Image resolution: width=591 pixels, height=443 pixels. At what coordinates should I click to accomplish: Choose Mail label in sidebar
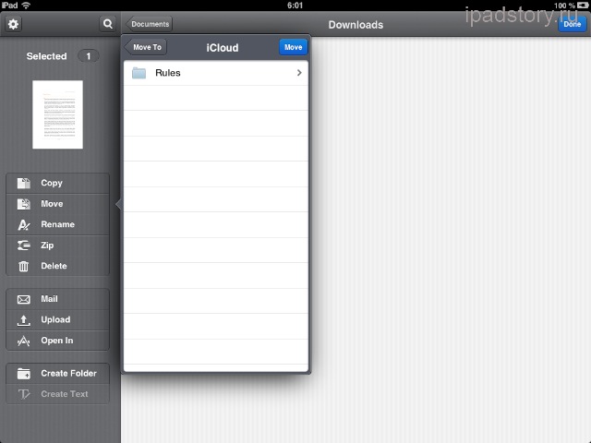tap(49, 299)
